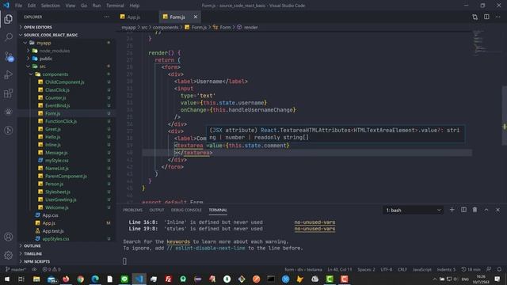The height and width of the screenshot is (285, 507).
Task: Open Microsoft Edge from the taskbar
Action: click(x=95, y=279)
